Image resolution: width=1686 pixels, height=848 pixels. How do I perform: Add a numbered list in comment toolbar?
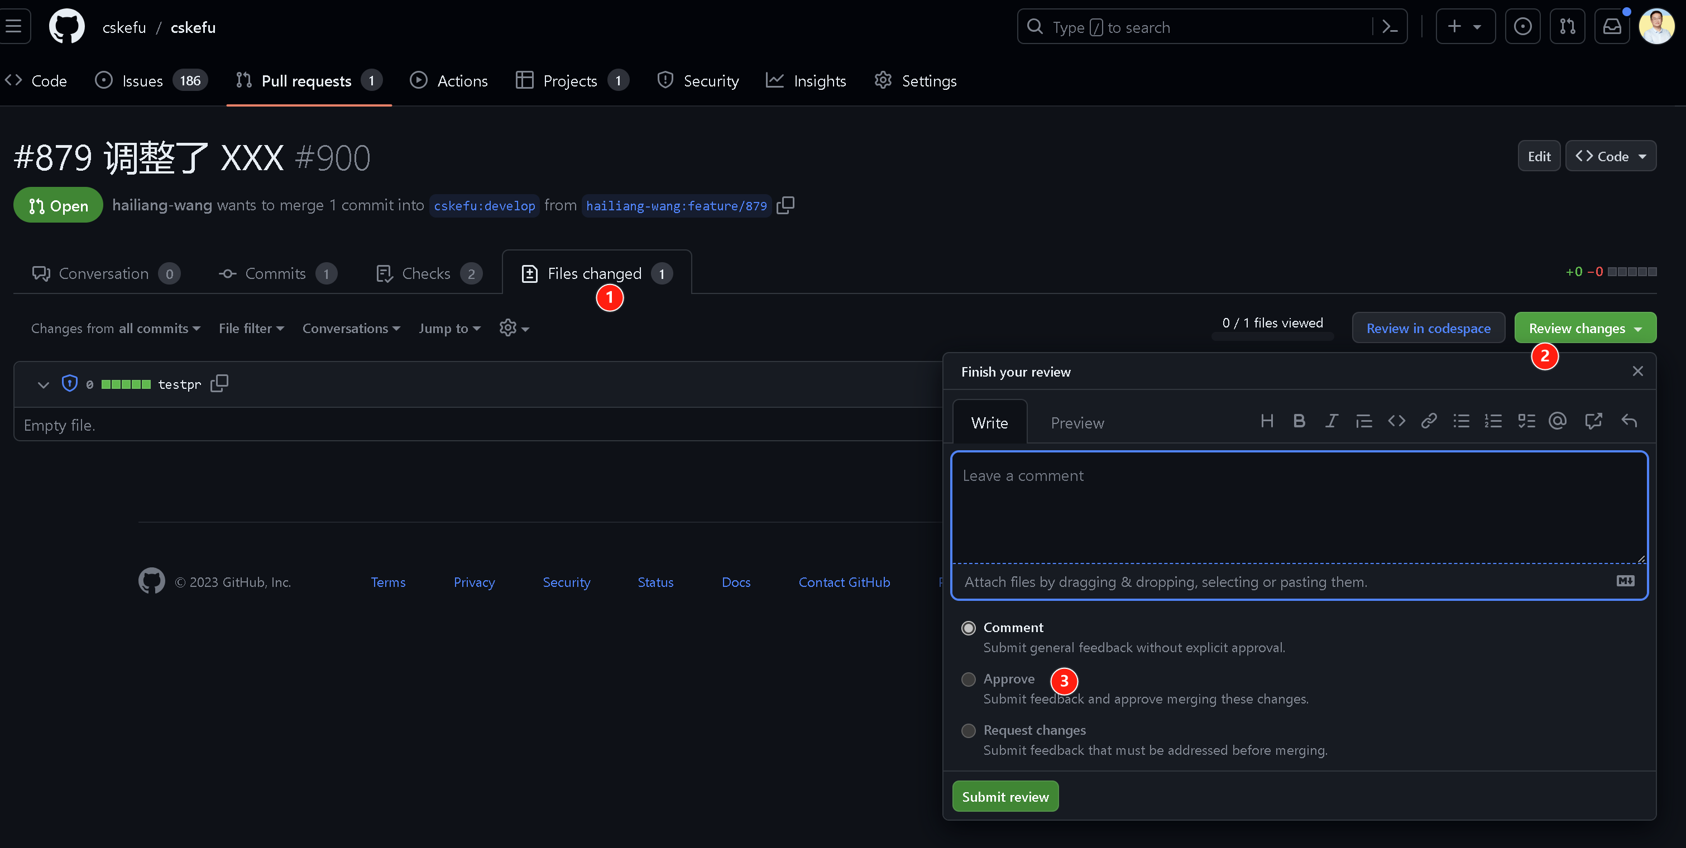point(1493,421)
